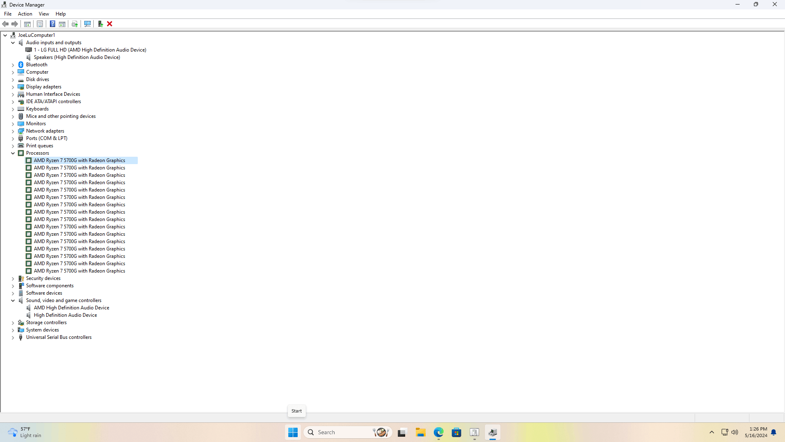Click the Show/Hide Action Pane icon
785x442 pixels.
coord(62,24)
